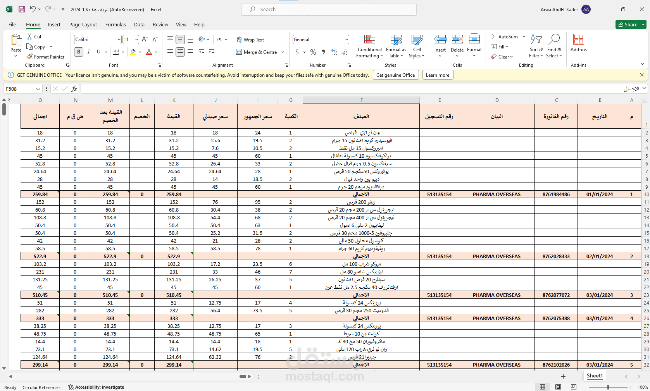Click the Search box in title bar
Viewport: 650px width, 391px height.
tap(329, 9)
